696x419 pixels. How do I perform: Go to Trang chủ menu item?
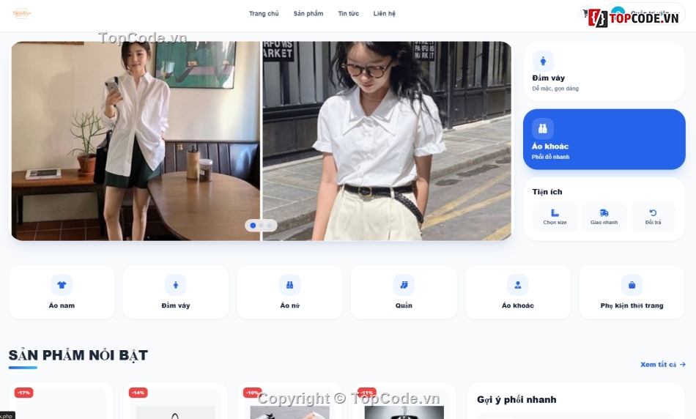(x=264, y=13)
